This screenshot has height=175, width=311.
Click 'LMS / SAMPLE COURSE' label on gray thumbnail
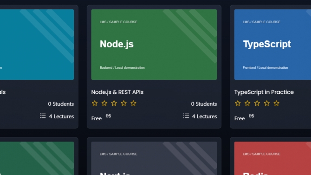click(118, 154)
